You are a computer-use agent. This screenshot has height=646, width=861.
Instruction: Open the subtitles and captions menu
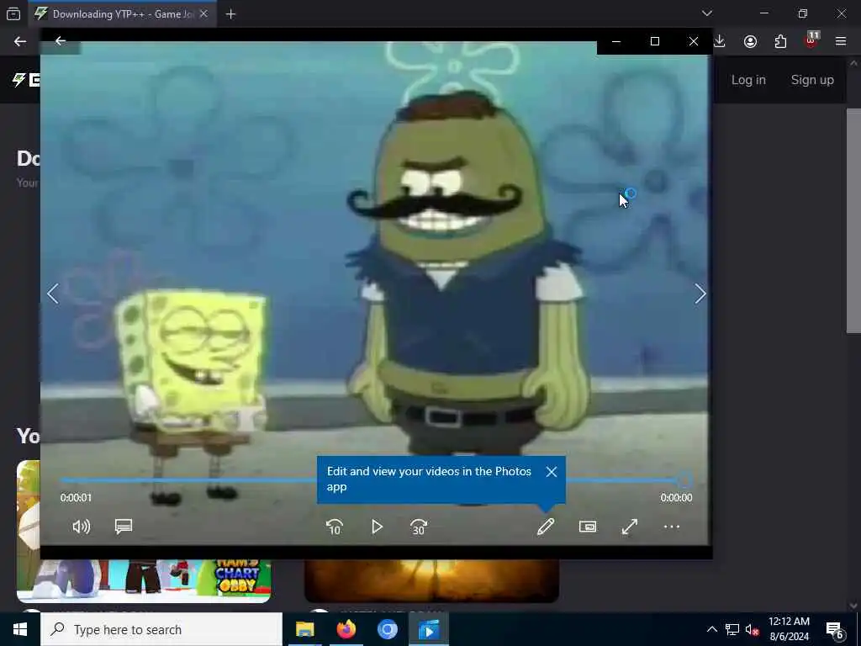(x=124, y=527)
